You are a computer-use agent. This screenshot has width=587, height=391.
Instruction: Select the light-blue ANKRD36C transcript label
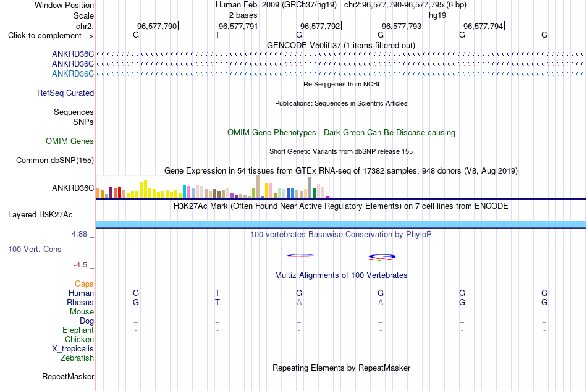click(73, 74)
